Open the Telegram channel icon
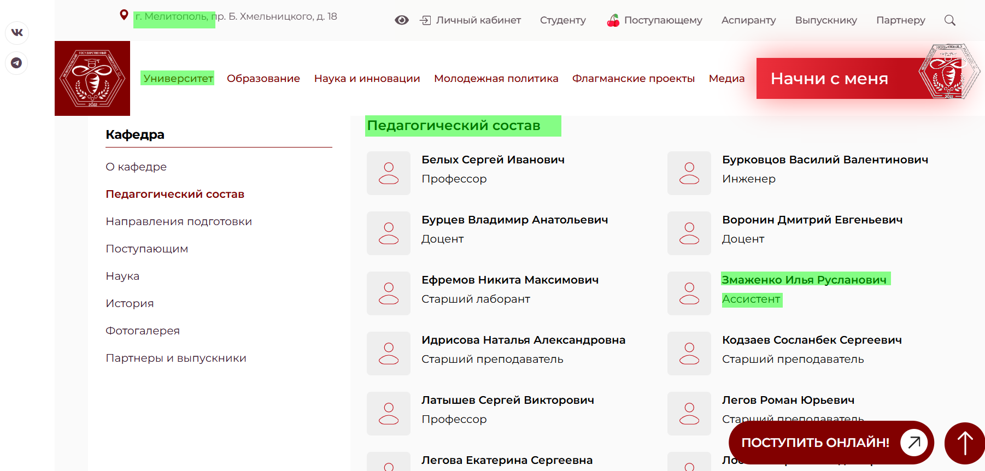This screenshot has width=985, height=471. pos(17,63)
